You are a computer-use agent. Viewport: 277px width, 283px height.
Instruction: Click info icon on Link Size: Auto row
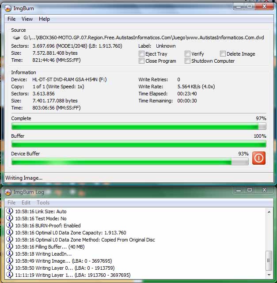(x=10, y=211)
